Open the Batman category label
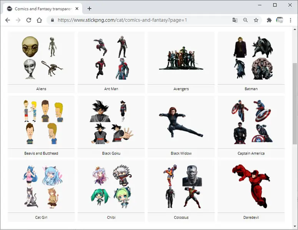Screen dimensions: 298x230 (x=251, y=89)
